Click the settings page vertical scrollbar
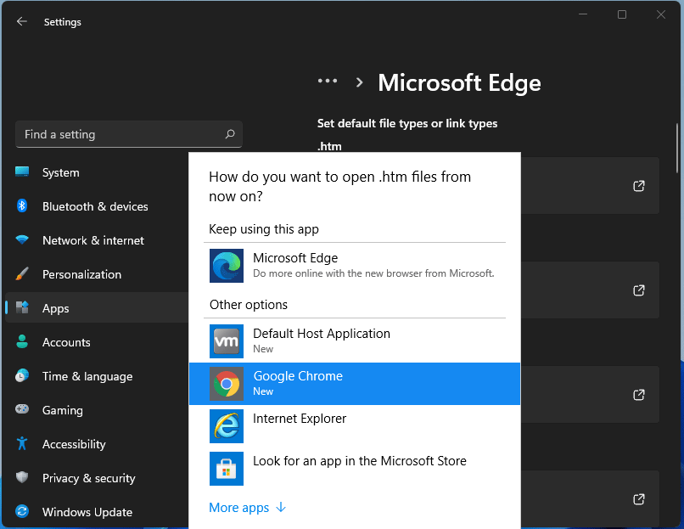Screen dimensions: 684x529 677,149
